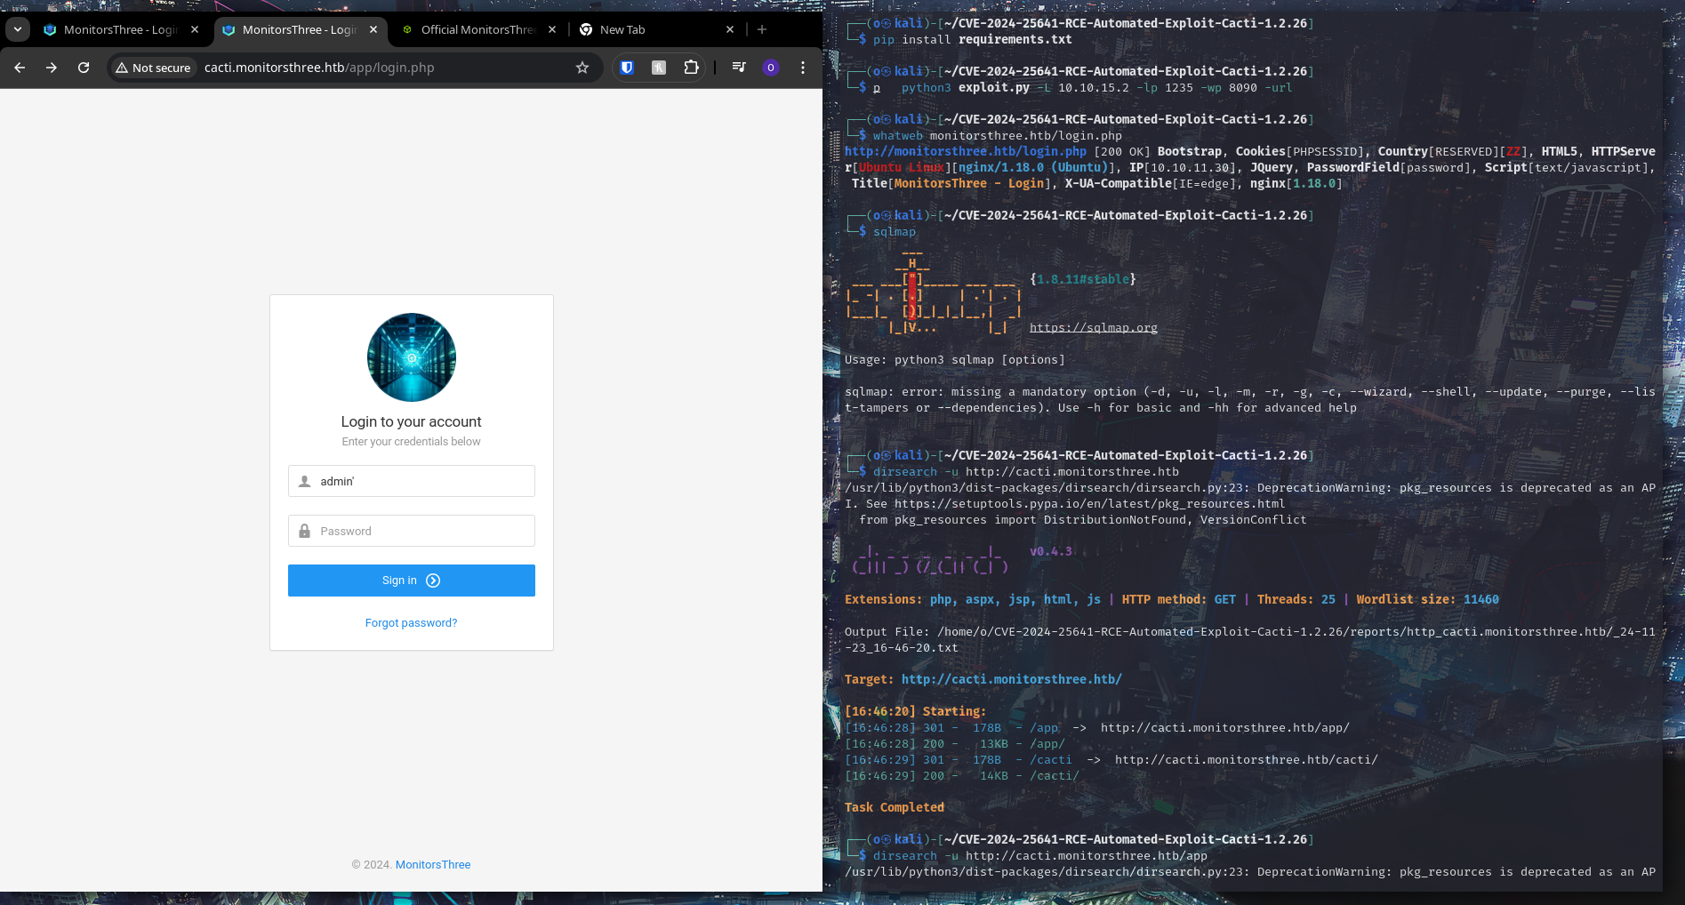Screen dimensions: 1685x905
Task: Click the sqlmap command in terminal
Action: click(894, 232)
